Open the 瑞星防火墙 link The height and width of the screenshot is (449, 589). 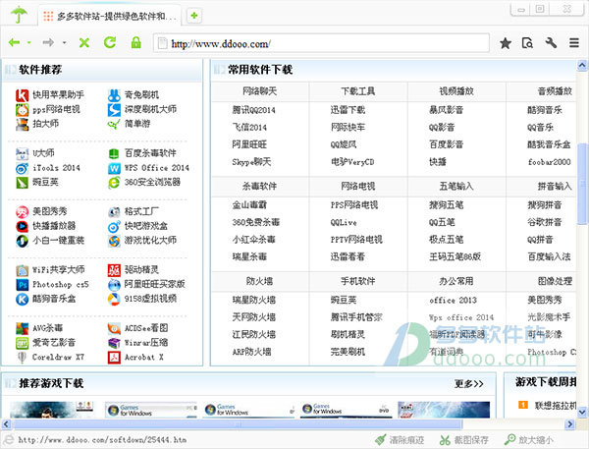(x=253, y=300)
